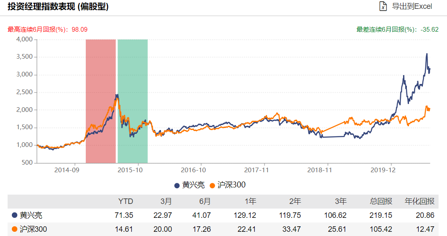Select the 年化回报 column header
This screenshot has width=447, height=236.
[420, 201]
